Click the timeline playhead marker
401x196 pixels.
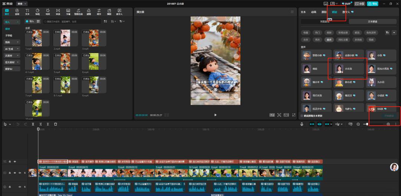(x=38, y=129)
